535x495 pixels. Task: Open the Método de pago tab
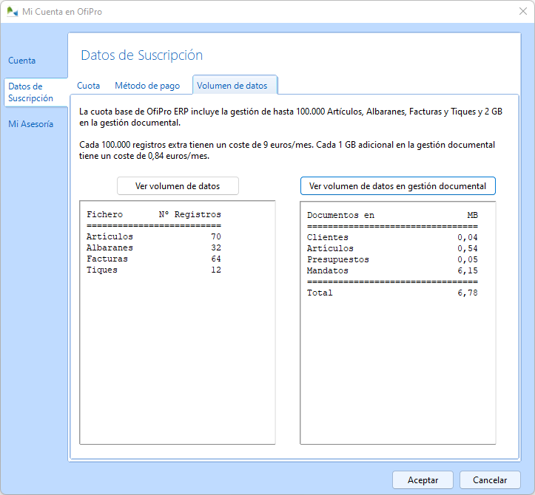pyautogui.click(x=147, y=86)
